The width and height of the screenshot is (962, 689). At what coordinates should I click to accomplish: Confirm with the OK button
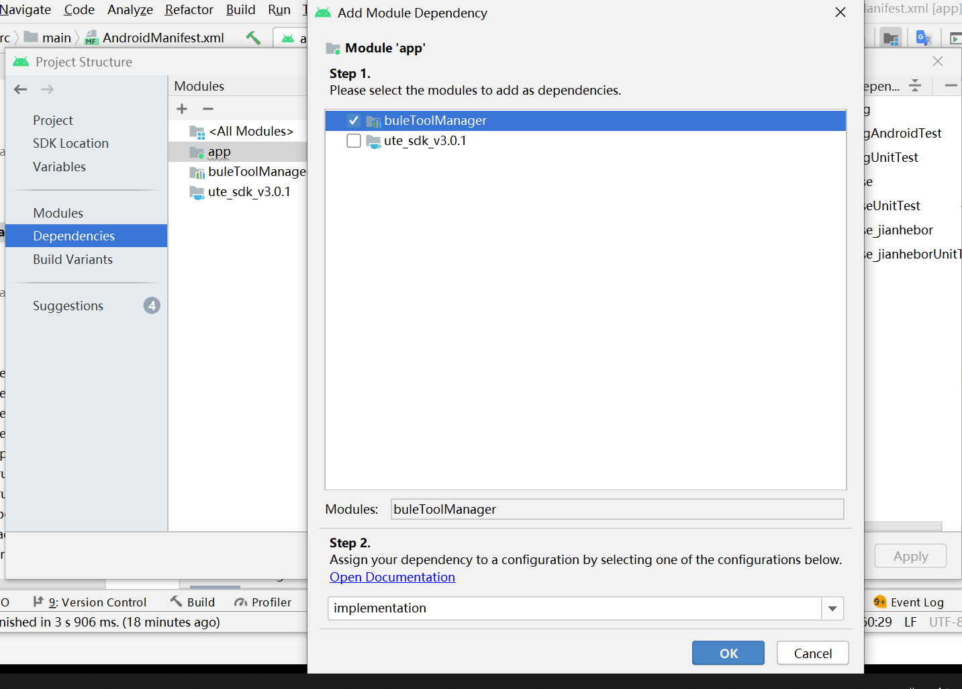[x=728, y=653]
